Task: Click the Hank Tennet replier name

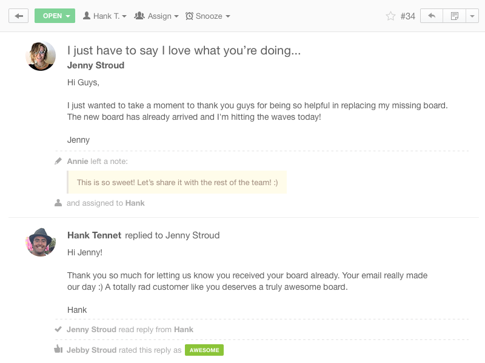Action: pos(95,235)
